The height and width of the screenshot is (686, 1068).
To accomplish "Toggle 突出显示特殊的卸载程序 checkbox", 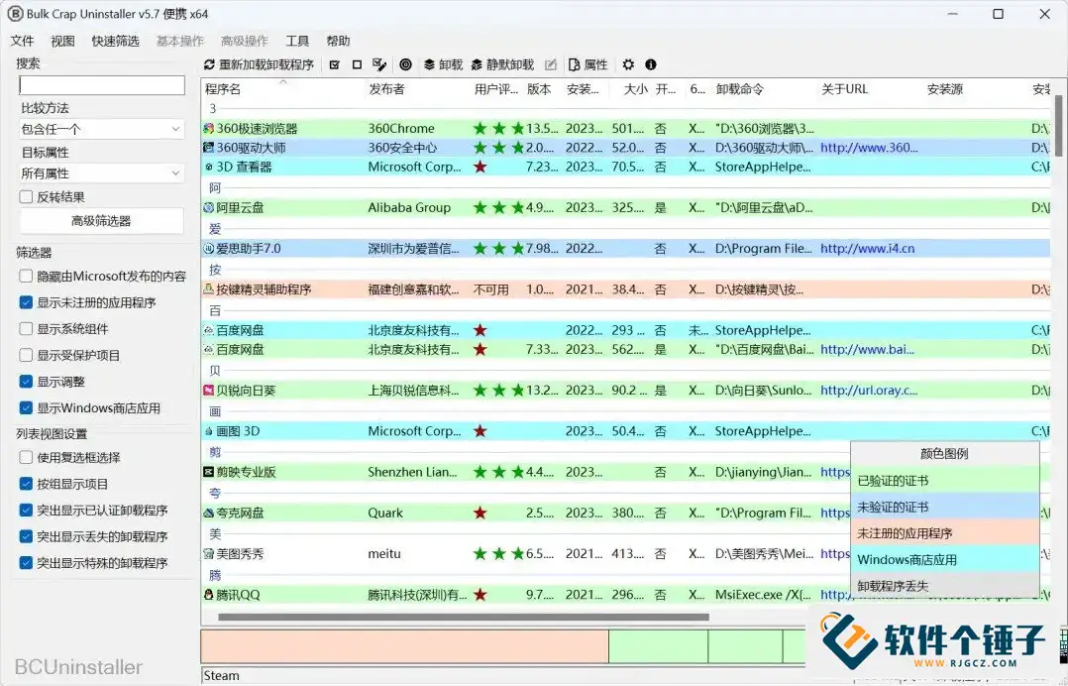I will pyautogui.click(x=26, y=563).
